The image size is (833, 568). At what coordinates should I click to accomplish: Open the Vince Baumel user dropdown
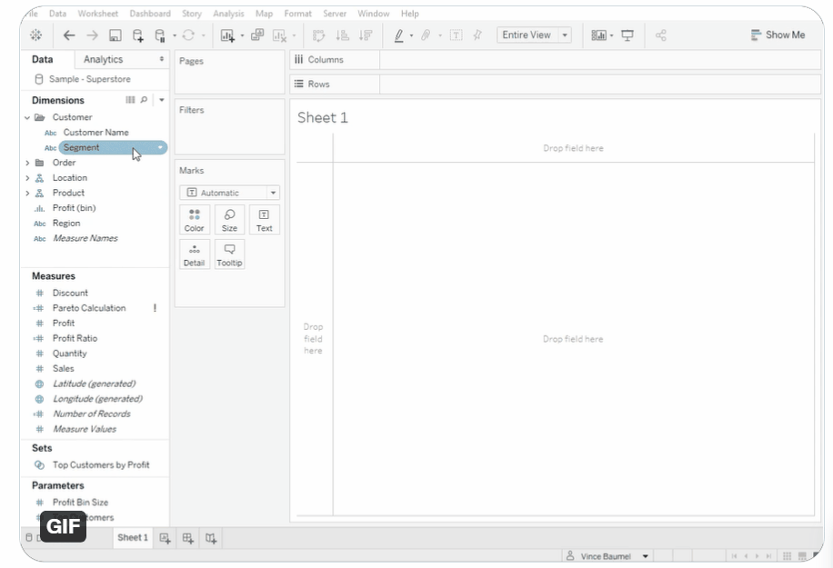(646, 556)
